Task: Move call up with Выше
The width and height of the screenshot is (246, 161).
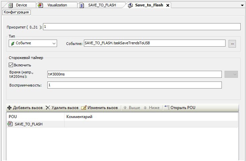Action: pos(132,108)
